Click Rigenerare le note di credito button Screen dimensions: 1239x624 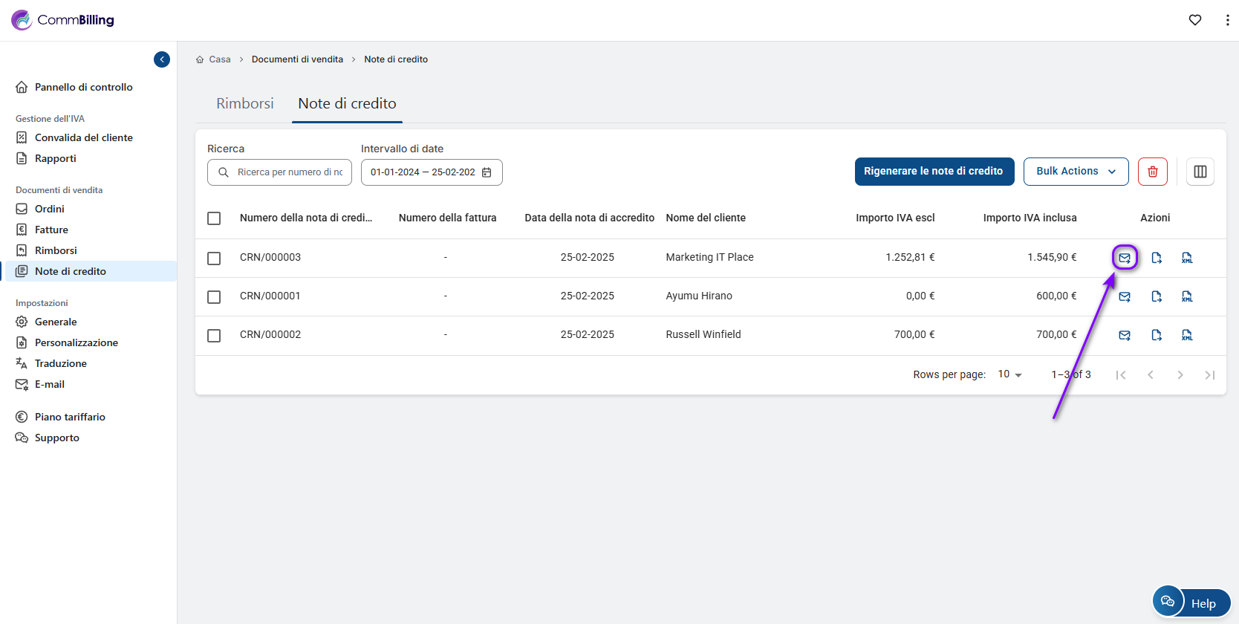[933, 172]
